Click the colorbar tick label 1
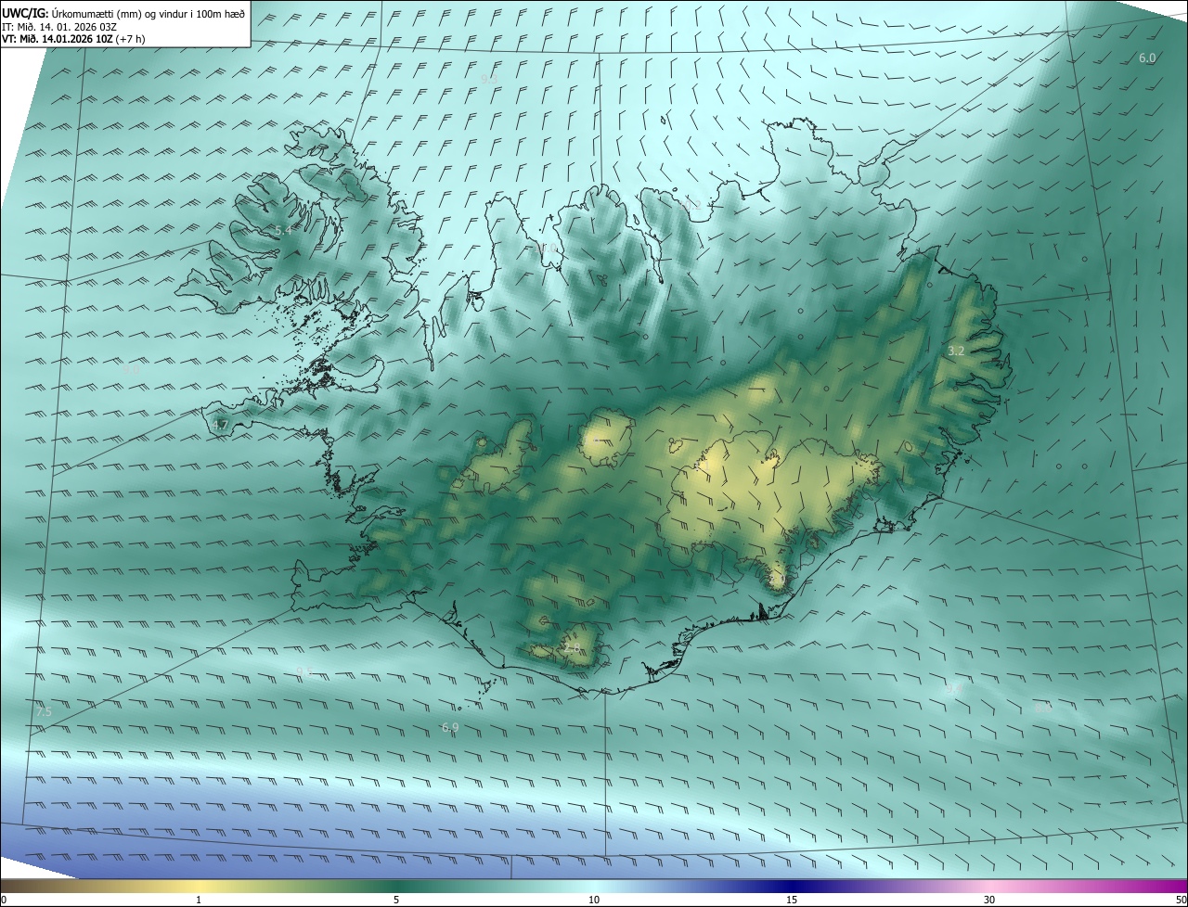 pyautogui.click(x=199, y=901)
